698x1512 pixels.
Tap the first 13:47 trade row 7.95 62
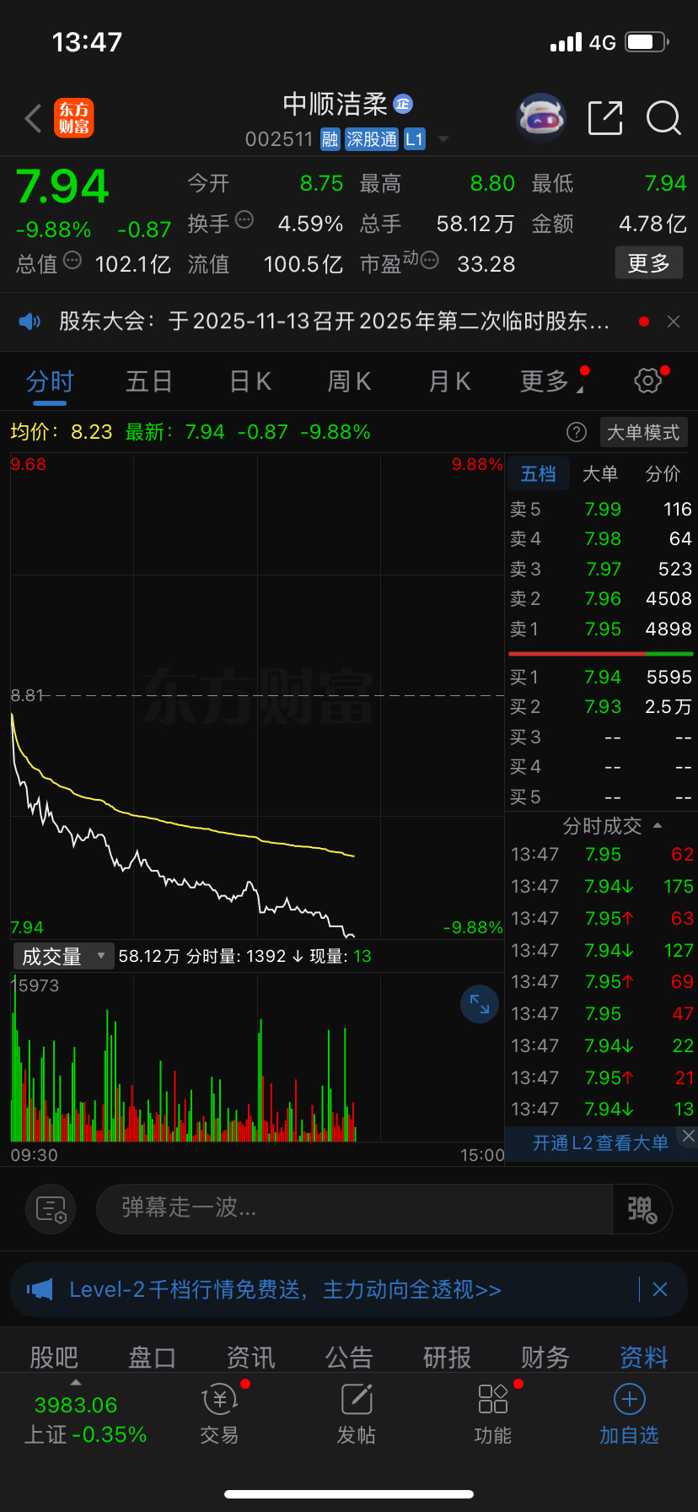tap(601, 854)
